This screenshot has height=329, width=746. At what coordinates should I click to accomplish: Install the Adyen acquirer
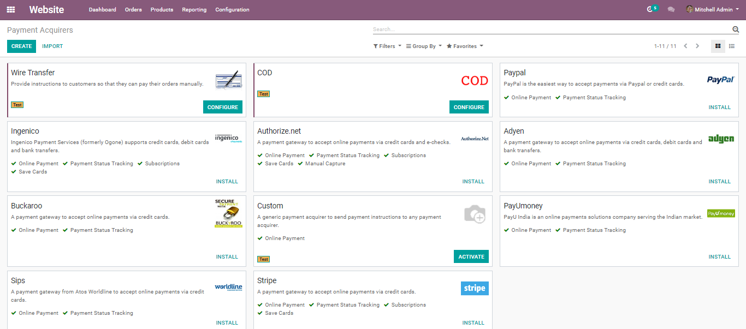click(x=719, y=182)
